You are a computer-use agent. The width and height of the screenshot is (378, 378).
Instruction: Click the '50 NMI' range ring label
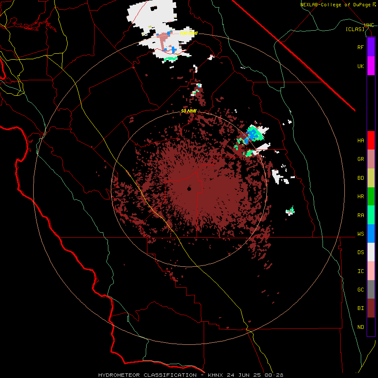click(x=189, y=111)
